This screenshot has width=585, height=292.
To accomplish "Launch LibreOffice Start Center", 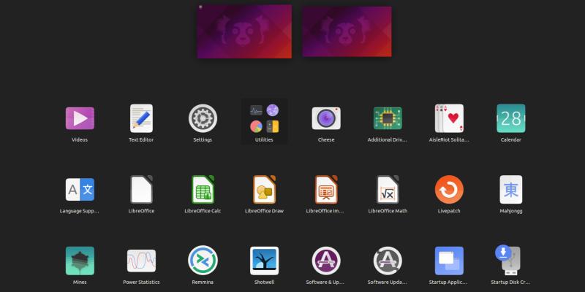I will 141,190.
